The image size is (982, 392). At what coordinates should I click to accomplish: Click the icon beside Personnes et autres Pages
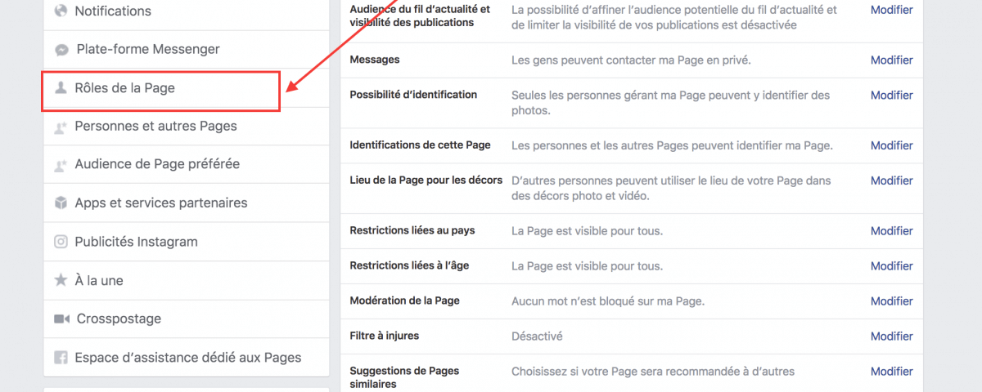[61, 127]
